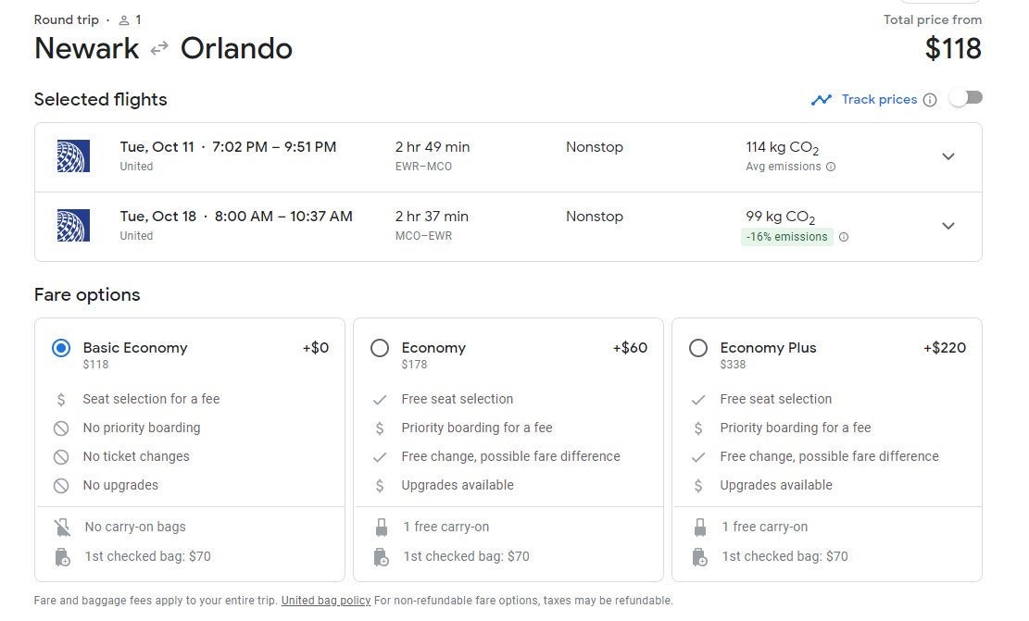The image size is (1029, 621).
Task: Click the Track prices label
Action: (x=879, y=100)
